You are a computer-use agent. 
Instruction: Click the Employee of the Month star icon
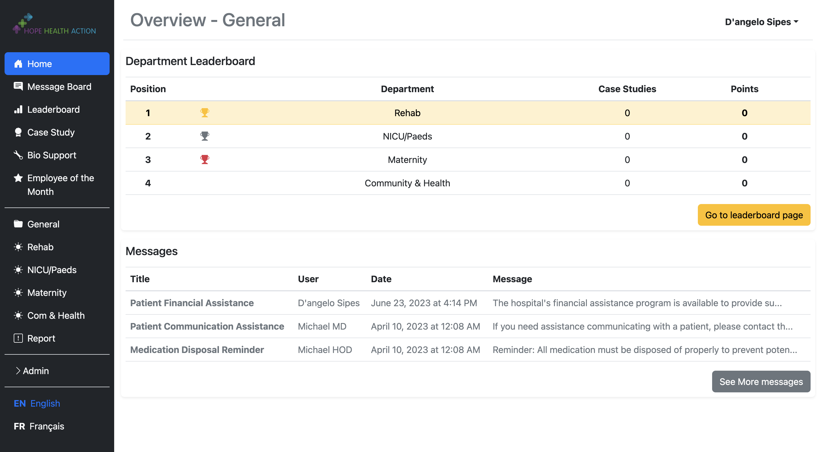(x=18, y=178)
